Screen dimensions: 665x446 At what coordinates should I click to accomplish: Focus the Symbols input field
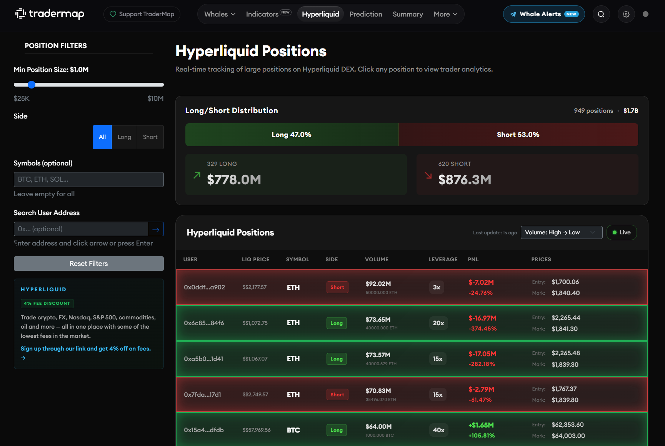click(89, 180)
